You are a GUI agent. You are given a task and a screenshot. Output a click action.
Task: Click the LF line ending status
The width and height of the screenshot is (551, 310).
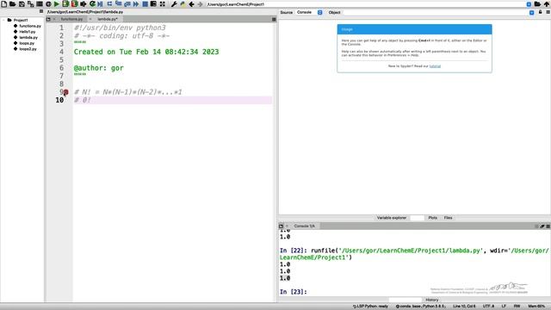coord(504,307)
